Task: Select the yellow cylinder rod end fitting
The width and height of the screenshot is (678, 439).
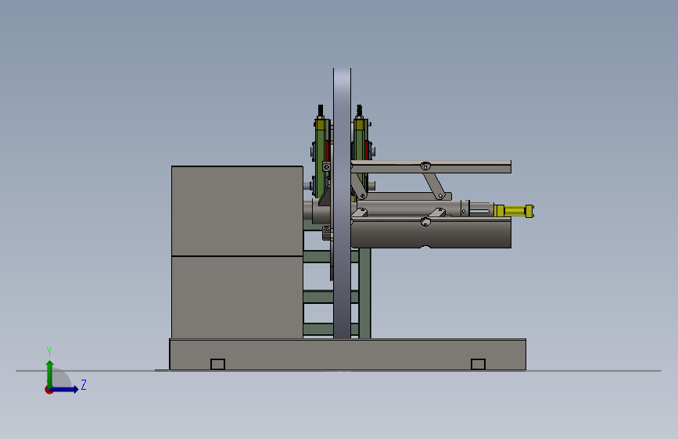Action: point(514,211)
